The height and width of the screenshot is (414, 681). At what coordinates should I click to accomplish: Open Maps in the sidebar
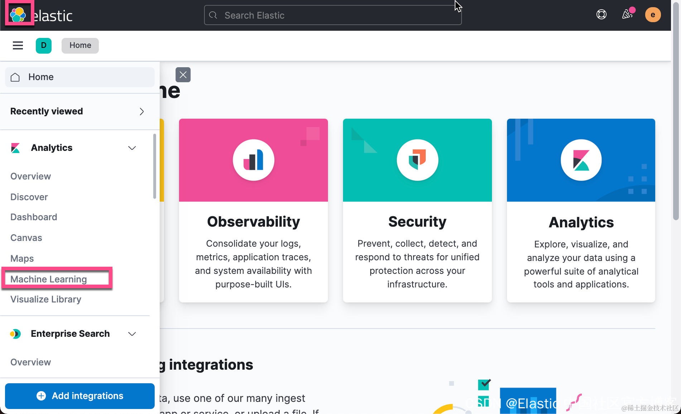[22, 258]
